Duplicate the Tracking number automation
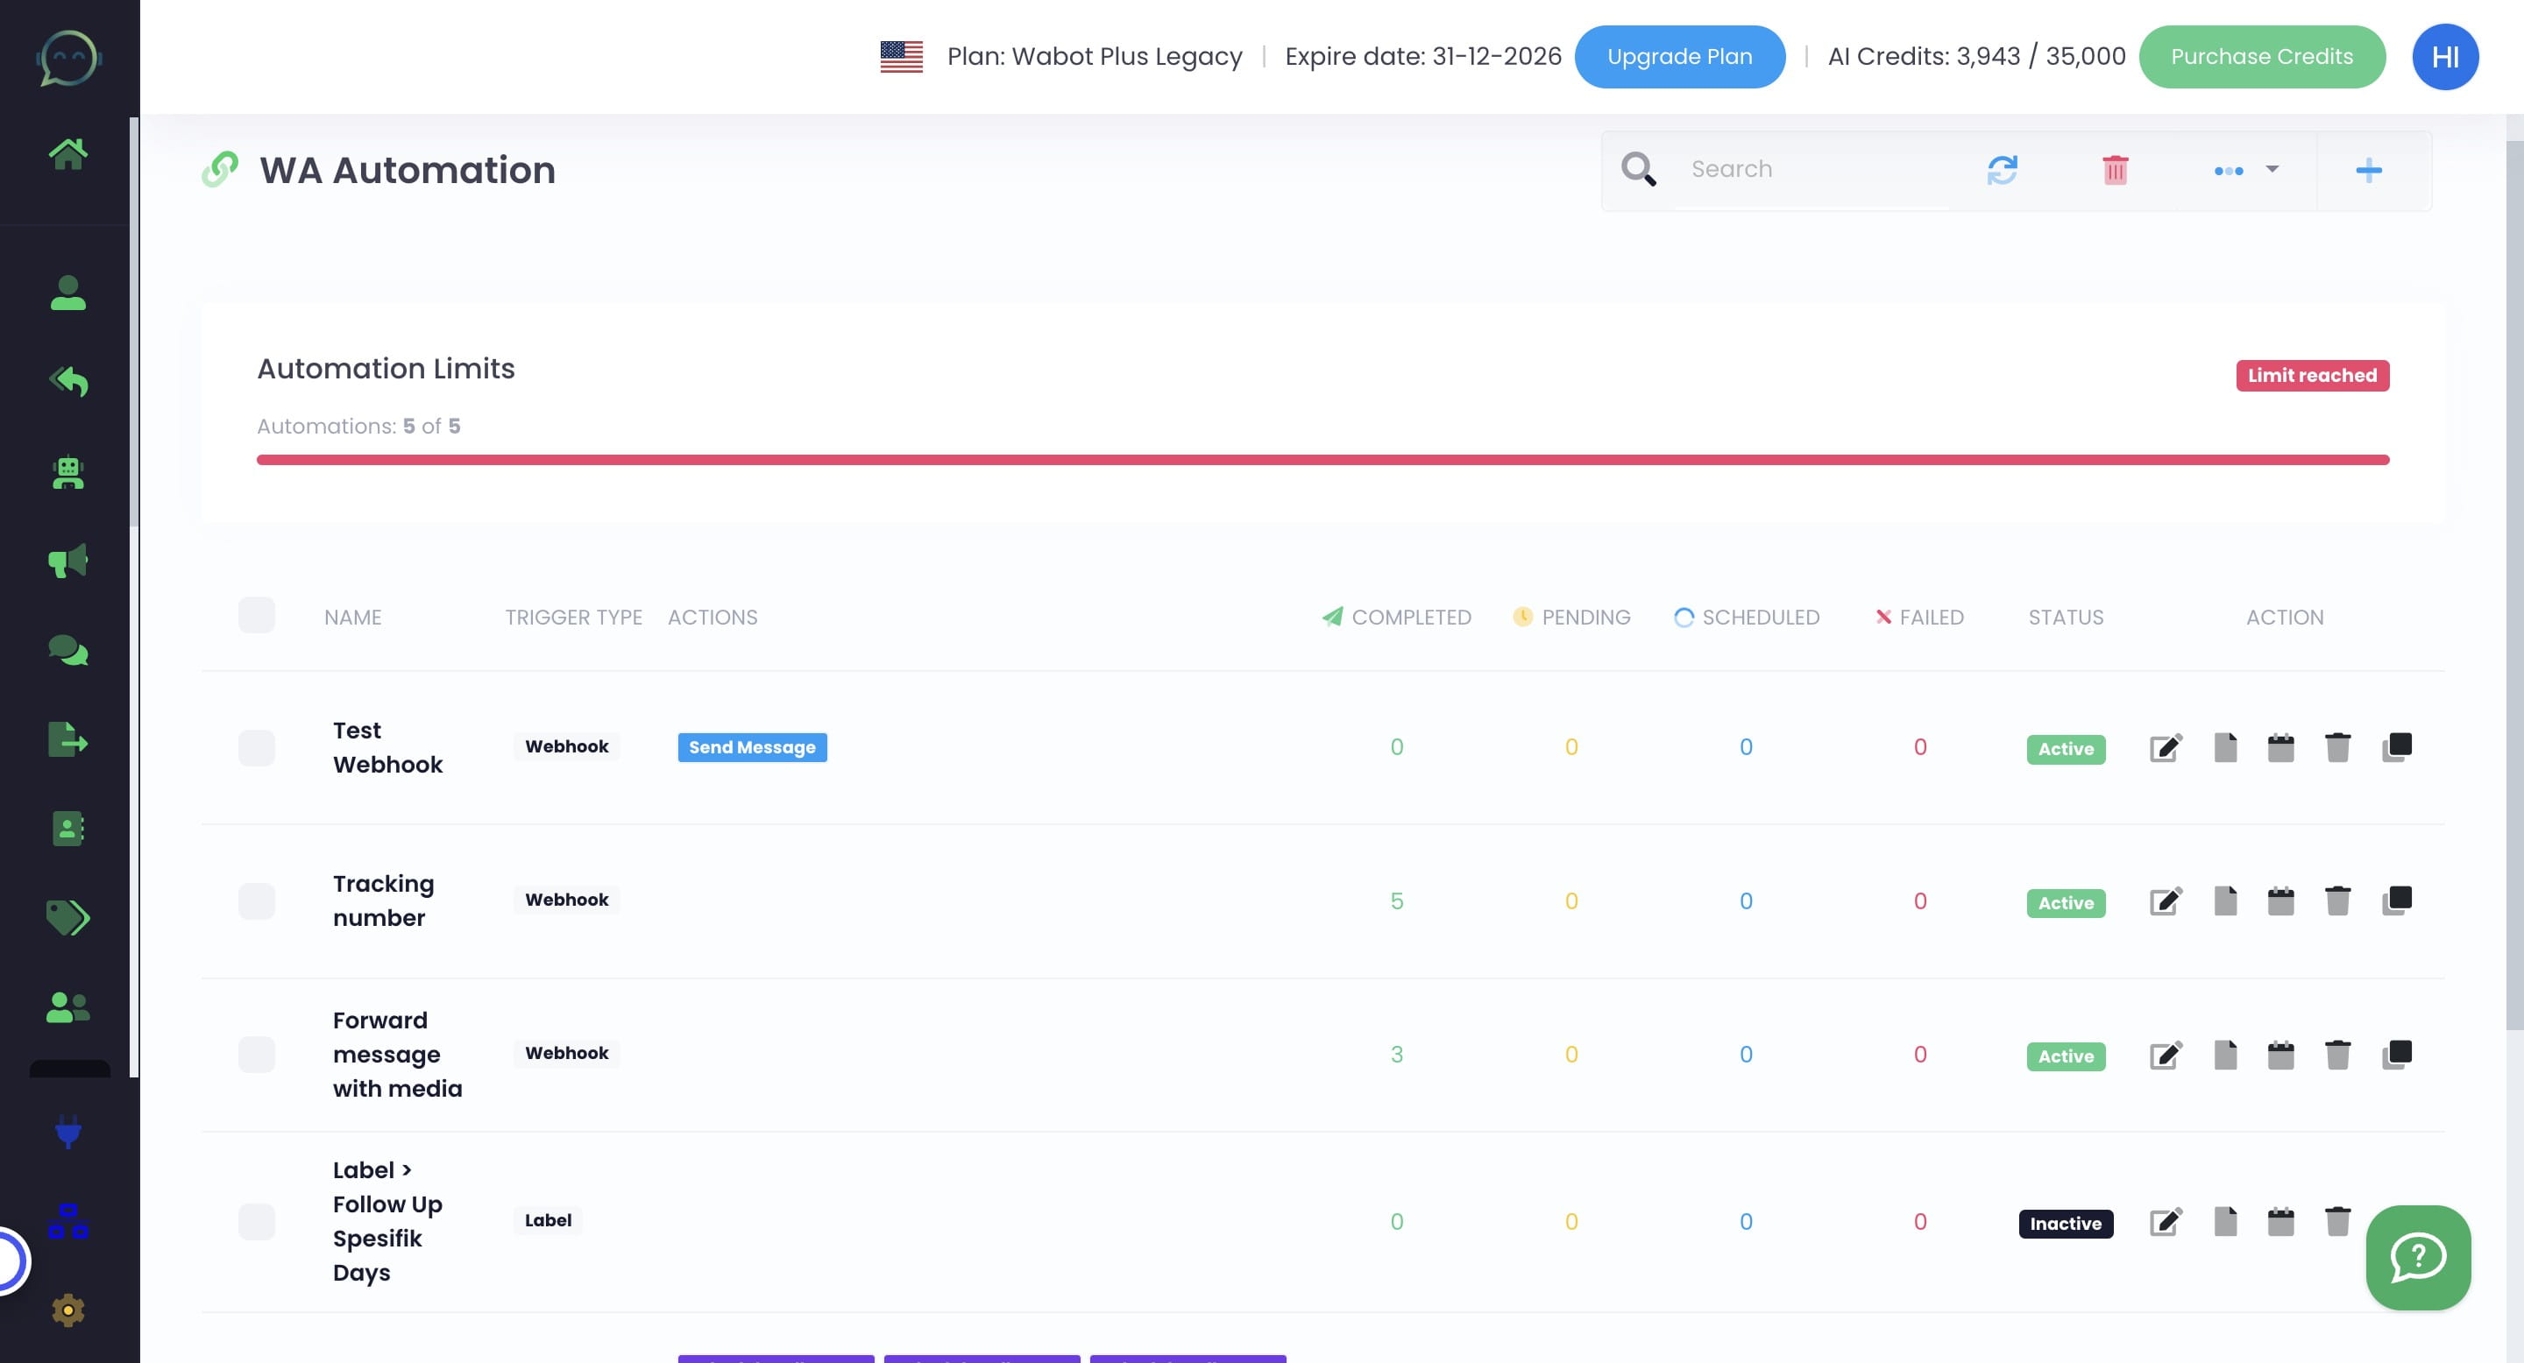The height and width of the screenshot is (1363, 2524). [x=2397, y=900]
